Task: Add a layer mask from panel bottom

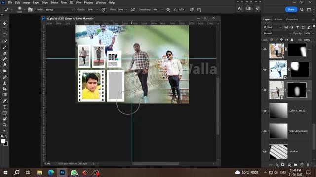Action: pos(283,165)
